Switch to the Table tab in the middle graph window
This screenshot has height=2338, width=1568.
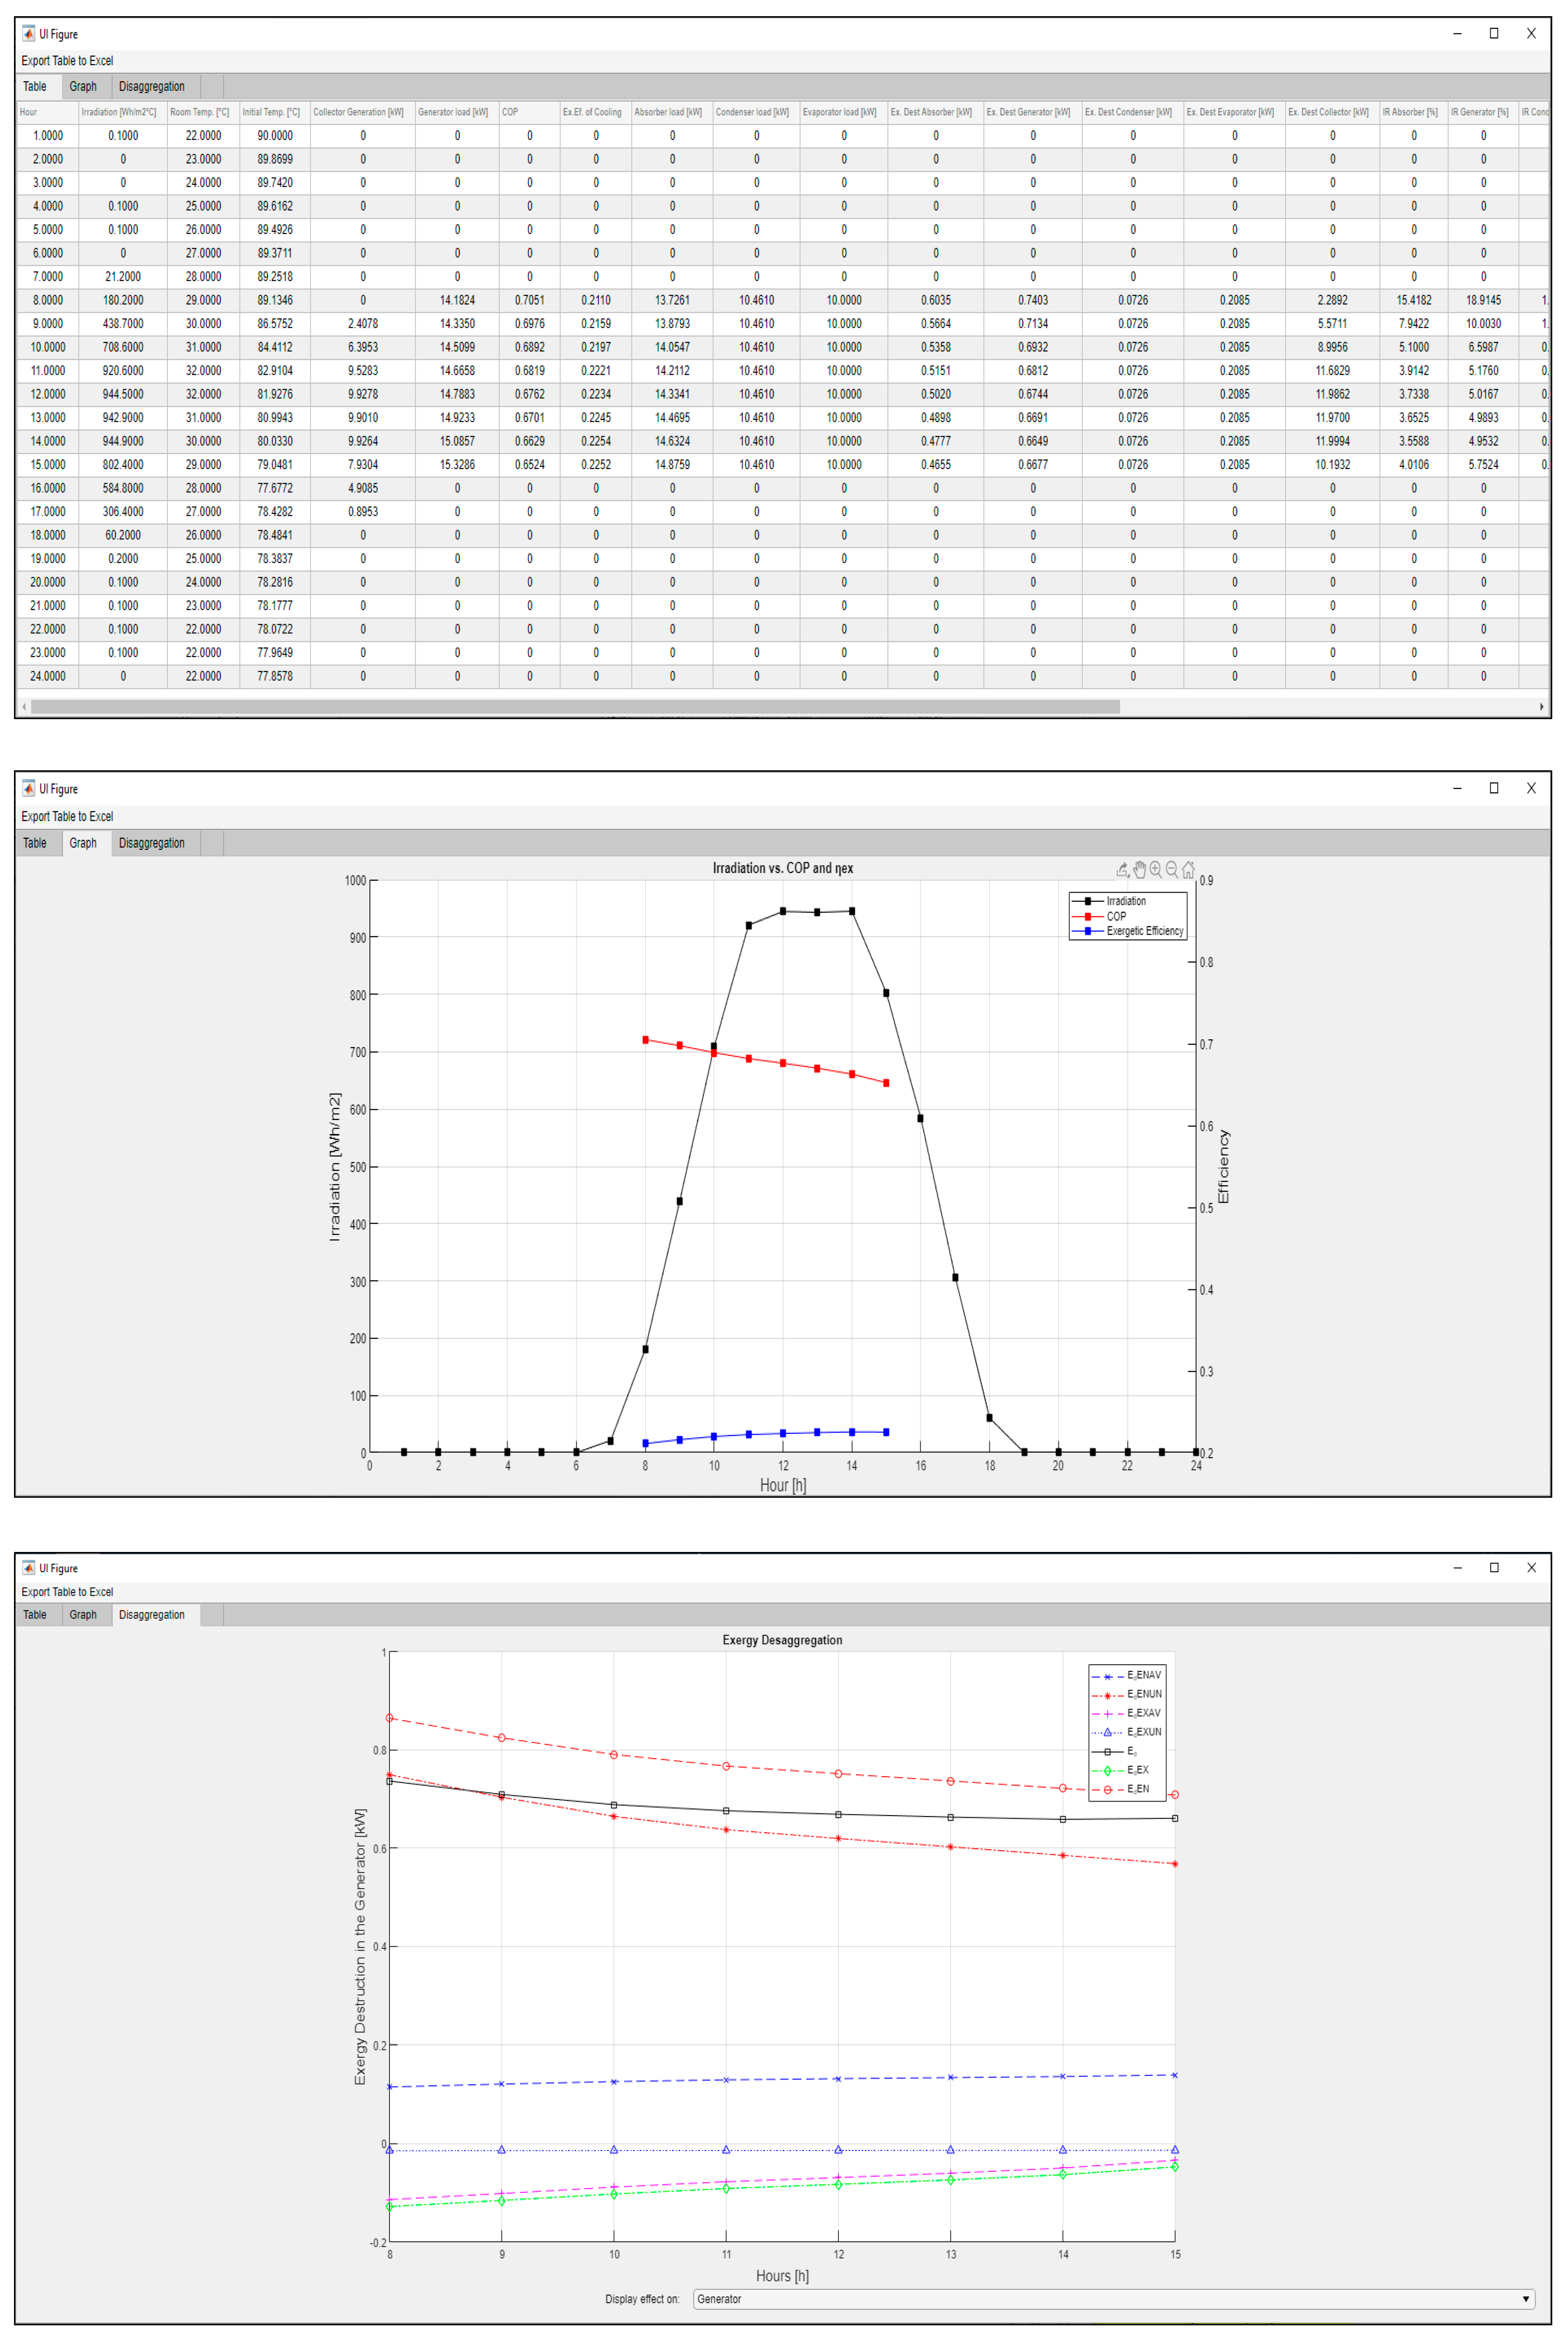click(35, 843)
